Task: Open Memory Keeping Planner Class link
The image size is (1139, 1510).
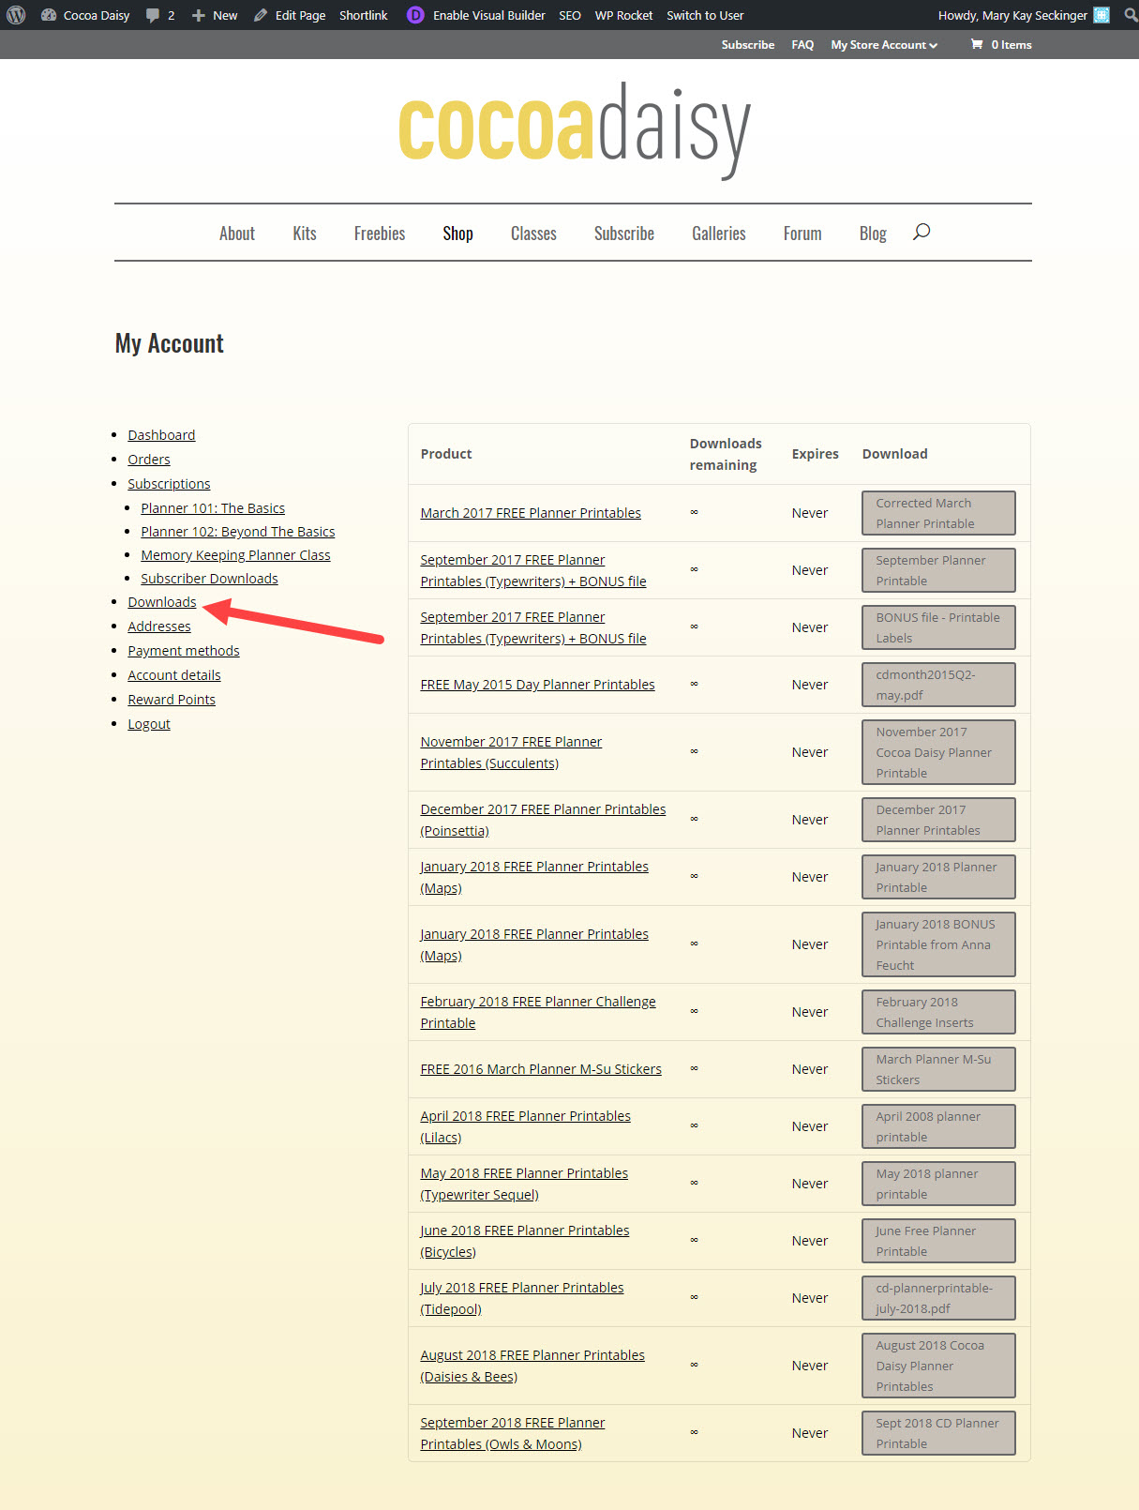Action: [235, 555]
